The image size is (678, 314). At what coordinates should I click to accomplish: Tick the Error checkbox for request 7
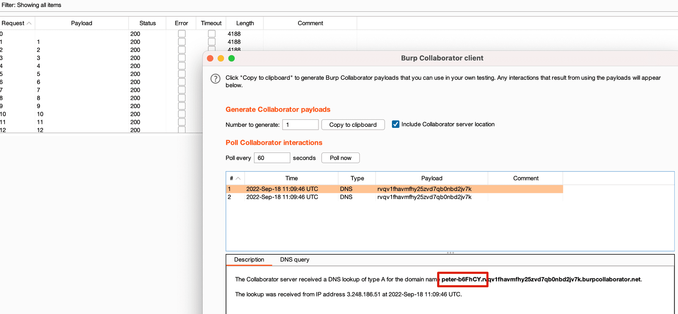pos(182,90)
